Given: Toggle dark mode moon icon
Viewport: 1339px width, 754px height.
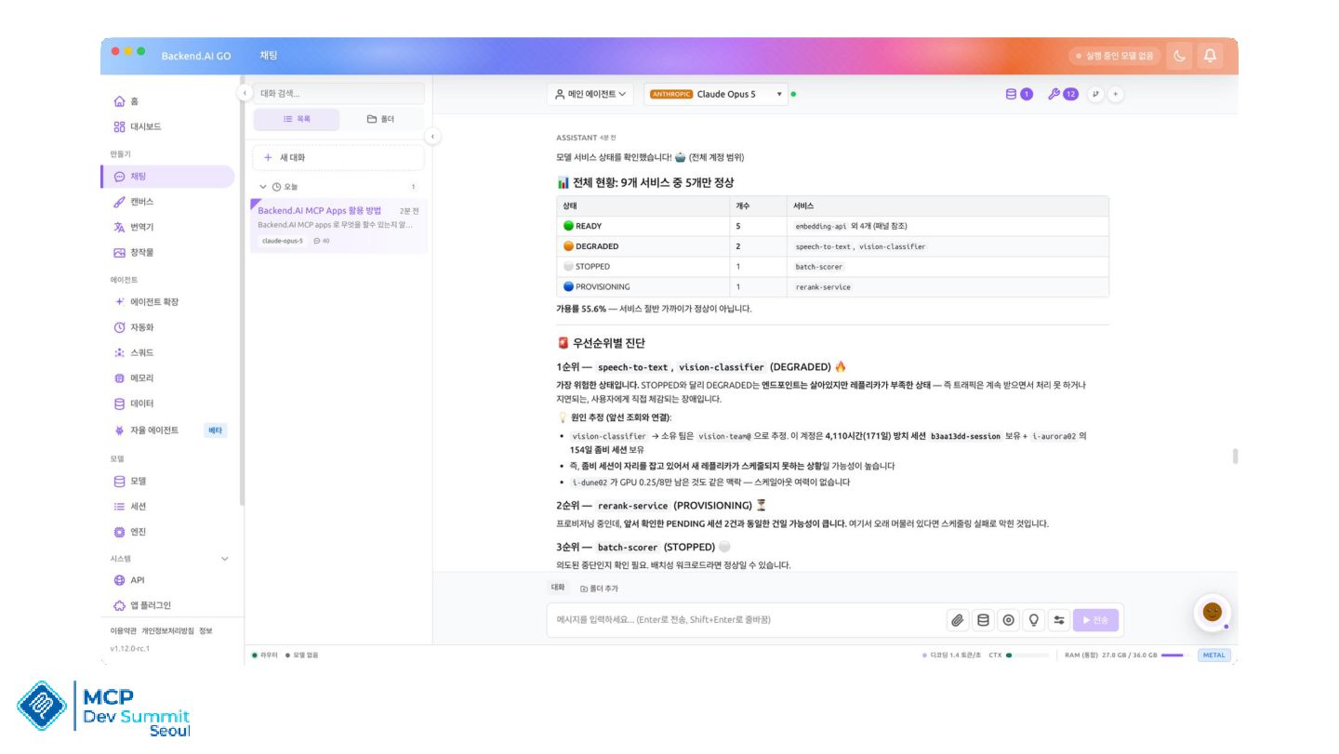Looking at the screenshot, I should click(x=1179, y=56).
